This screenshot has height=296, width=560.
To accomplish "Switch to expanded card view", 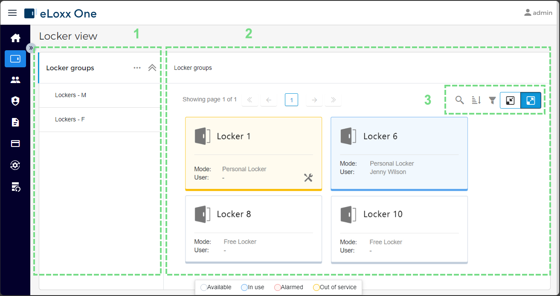I will pos(531,101).
